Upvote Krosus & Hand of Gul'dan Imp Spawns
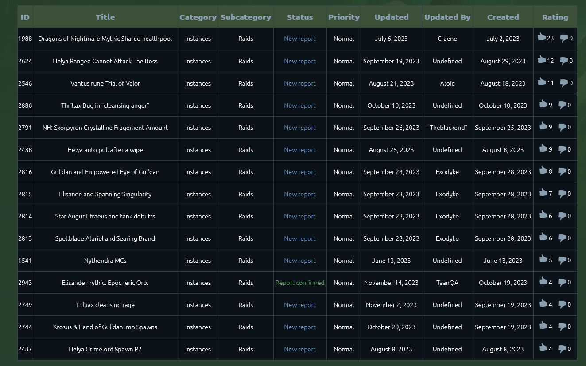This screenshot has height=366, width=586. click(x=543, y=325)
